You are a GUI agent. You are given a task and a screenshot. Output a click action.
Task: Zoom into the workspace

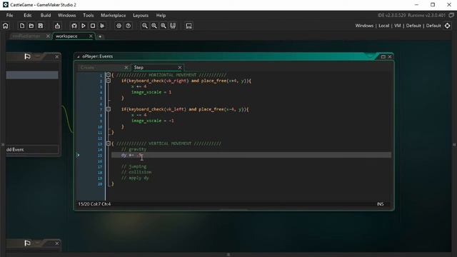[164, 26]
